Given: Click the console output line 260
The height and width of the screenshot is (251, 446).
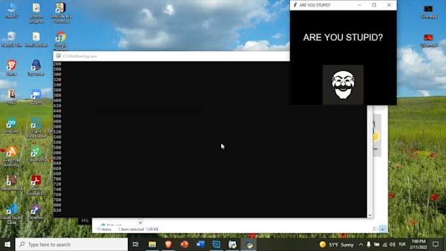Looking at the screenshot, I should click(57, 64).
